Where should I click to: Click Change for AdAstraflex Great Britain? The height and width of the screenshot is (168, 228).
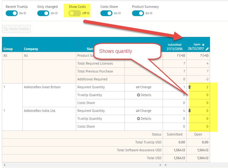144,87
